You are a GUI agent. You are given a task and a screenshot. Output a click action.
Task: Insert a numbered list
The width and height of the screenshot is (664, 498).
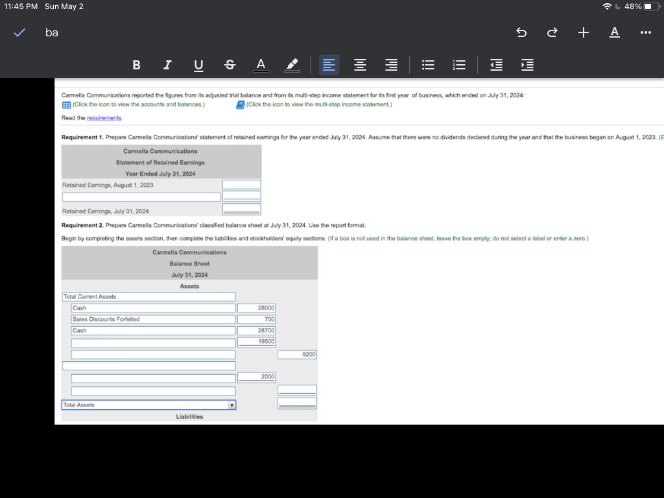point(459,65)
